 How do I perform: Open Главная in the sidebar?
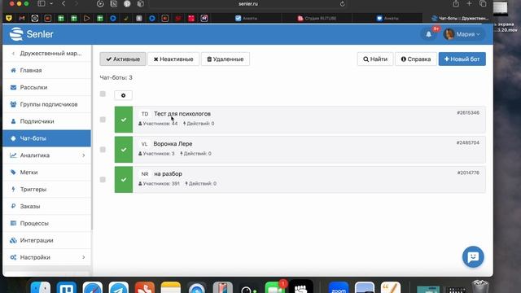tap(46, 71)
